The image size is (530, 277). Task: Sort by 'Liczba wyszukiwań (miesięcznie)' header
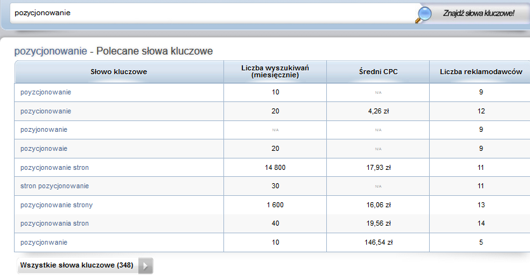click(x=275, y=72)
